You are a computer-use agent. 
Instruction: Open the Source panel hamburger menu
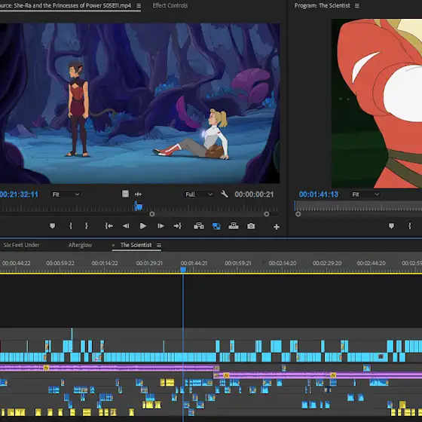tap(139, 6)
